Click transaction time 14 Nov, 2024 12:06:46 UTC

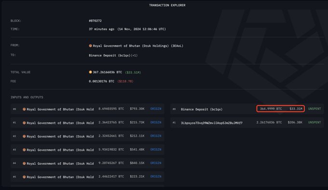click(x=142, y=29)
